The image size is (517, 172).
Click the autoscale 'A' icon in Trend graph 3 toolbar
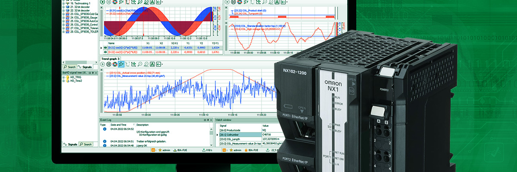click(152, 64)
